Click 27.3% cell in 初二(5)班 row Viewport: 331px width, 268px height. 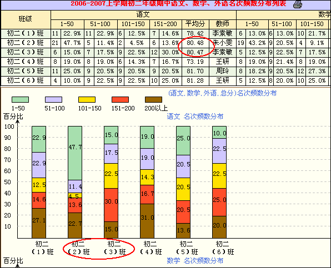point(317,71)
